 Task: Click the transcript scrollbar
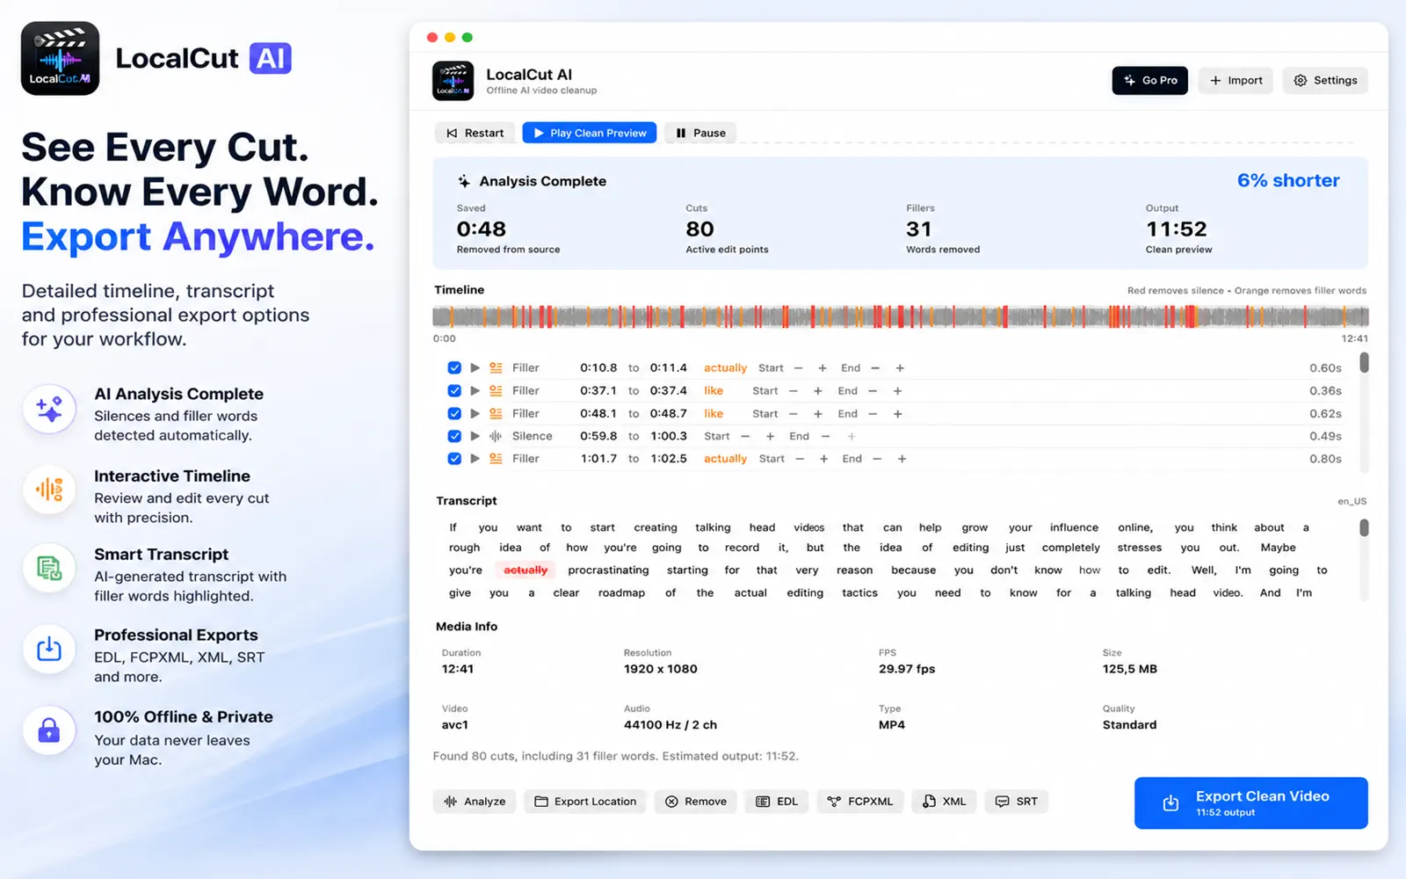1364,527
